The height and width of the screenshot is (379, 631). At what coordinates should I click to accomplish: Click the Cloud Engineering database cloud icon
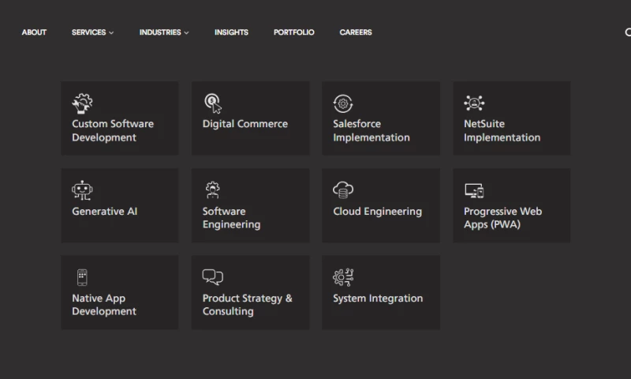[x=343, y=190]
